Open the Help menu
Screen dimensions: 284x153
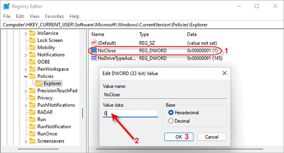pos(74,16)
